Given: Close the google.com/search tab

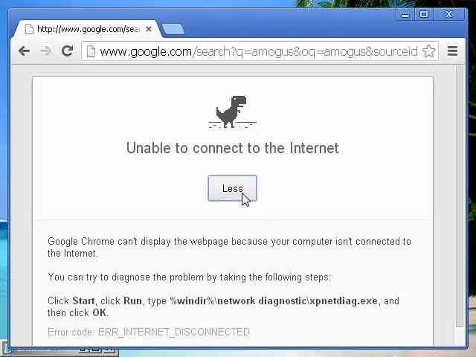Looking at the screenshot, I should [149, 29].
